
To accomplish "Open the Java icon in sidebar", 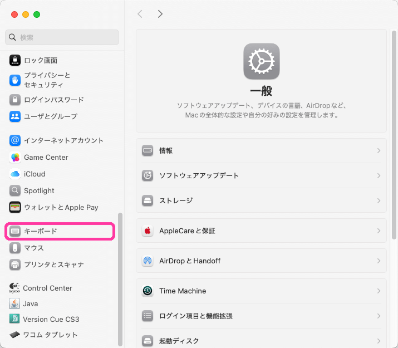I will point(14,303).
